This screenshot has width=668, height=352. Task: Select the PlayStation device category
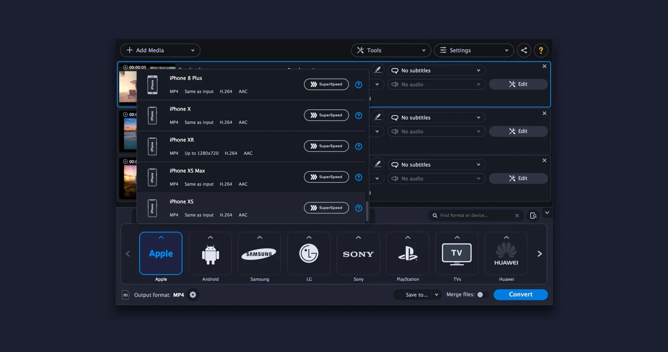[407, 253]
